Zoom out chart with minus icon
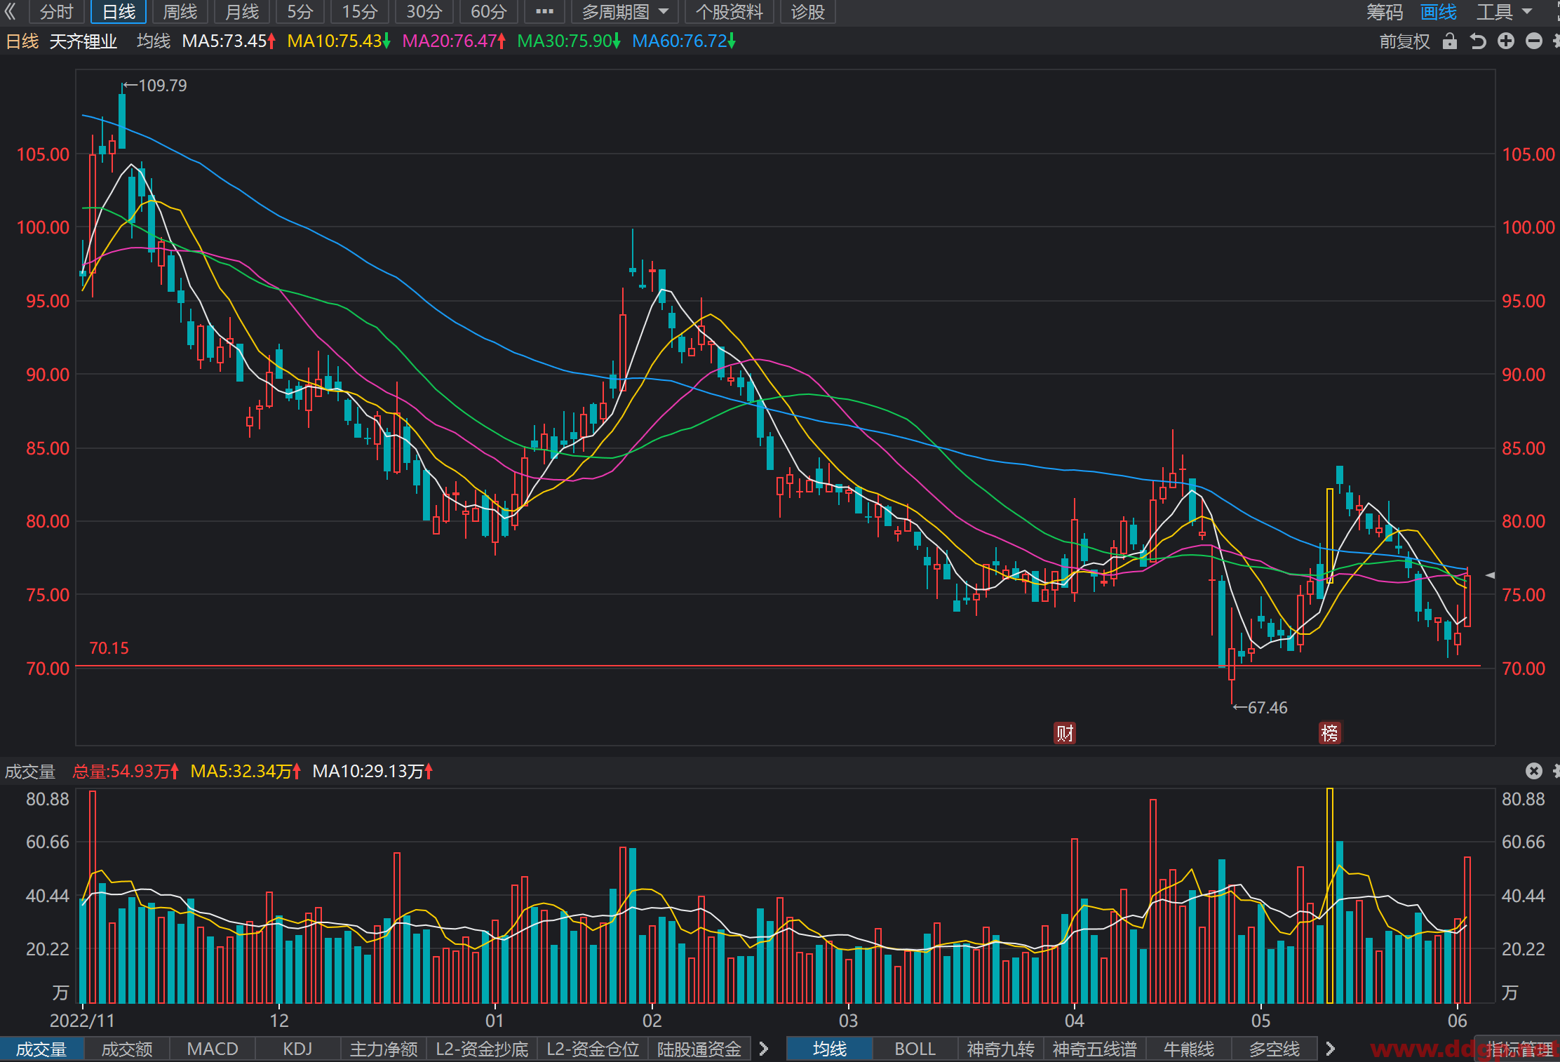Screen dimensions: 1560x1062 click(x=1534, y=41)
